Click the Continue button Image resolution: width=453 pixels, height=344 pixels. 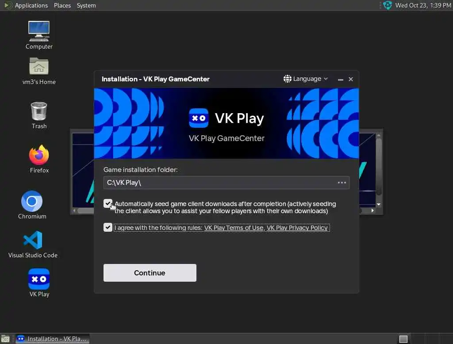pyautogui.click(x=150, y=273)
